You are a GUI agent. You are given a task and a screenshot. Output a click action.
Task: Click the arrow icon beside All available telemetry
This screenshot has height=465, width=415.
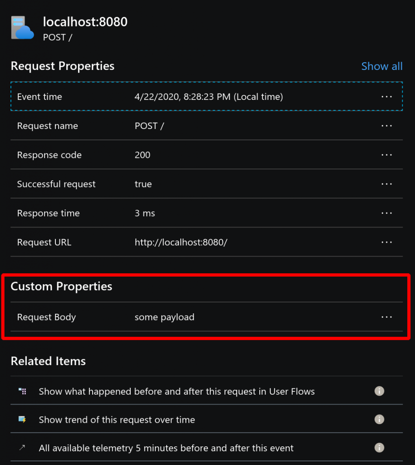click(22, 447)
